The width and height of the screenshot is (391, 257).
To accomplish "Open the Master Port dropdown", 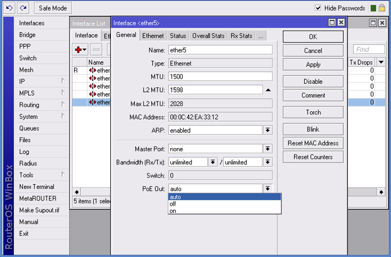I will [x=268, y=149].
